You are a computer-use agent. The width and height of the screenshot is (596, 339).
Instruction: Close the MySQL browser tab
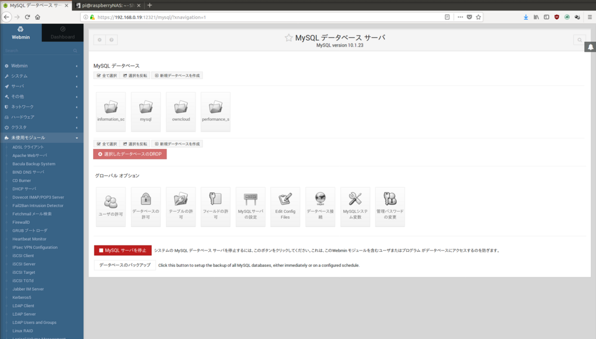[x=66, y=5]
